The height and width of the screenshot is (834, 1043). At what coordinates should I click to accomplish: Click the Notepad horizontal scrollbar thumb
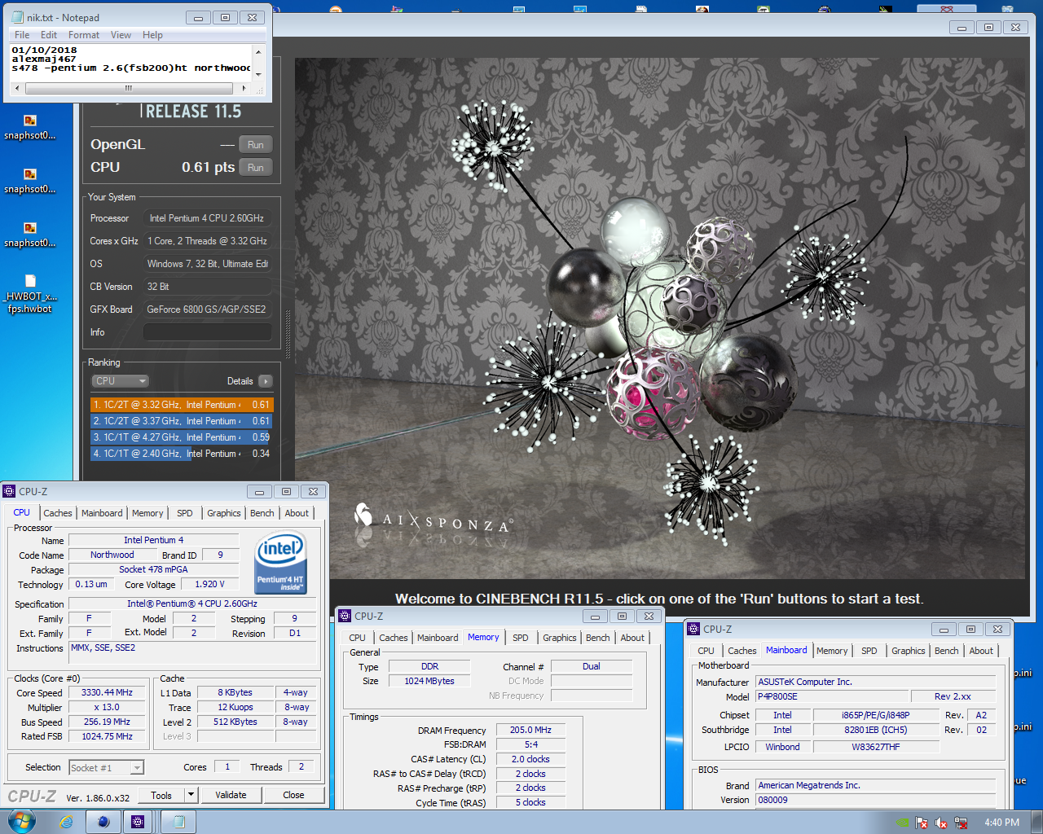tap(129, 88)
